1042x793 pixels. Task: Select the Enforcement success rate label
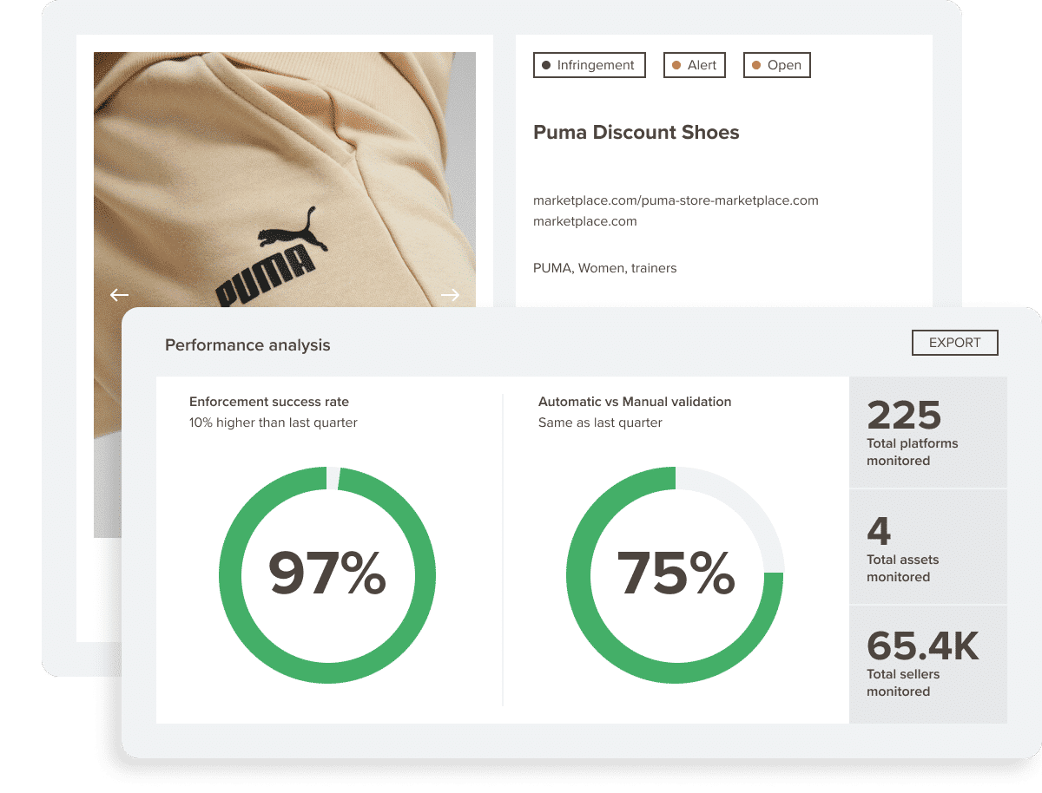[x=269, y=402]
